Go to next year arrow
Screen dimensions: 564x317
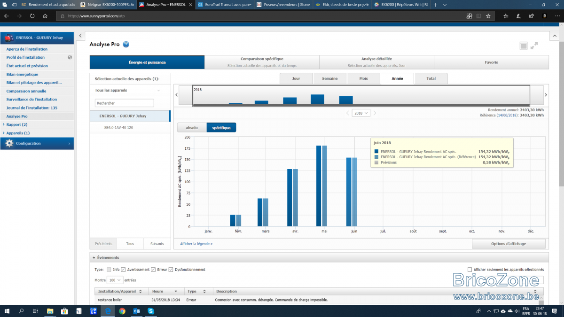pos(375,113)
